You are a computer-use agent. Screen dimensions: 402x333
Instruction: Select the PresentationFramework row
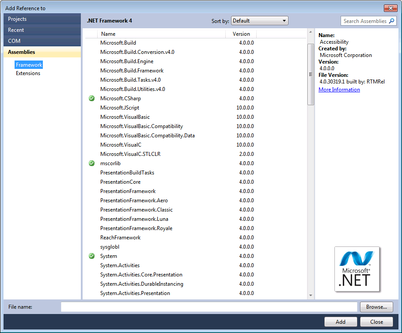196,191
